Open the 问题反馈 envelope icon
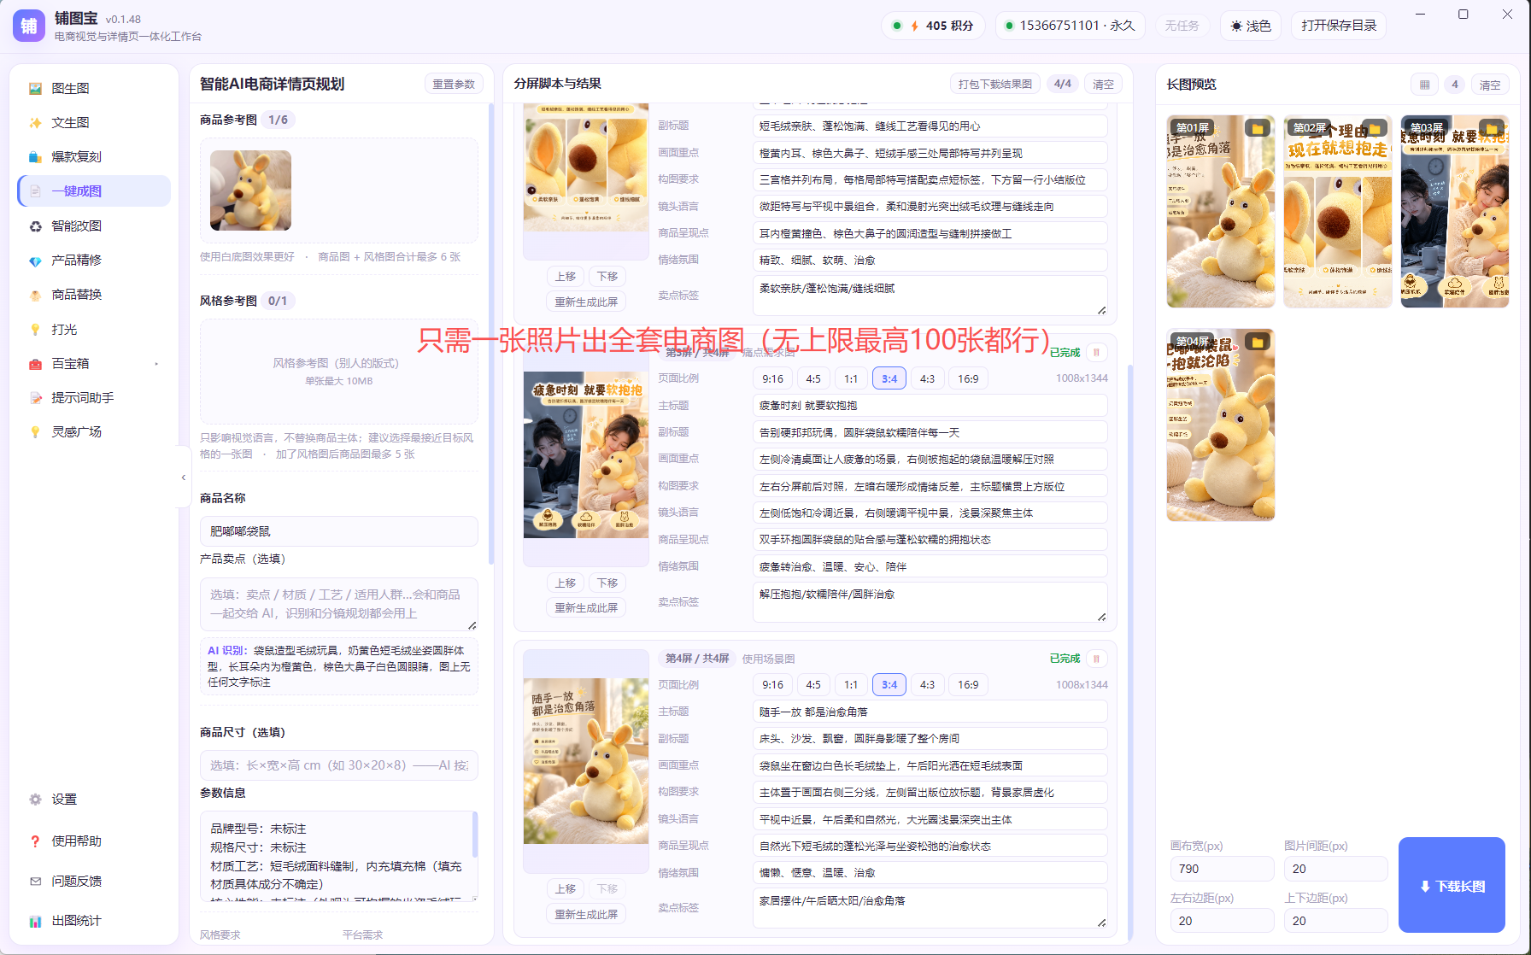The image size is (1531, 955). coord(35,882)
